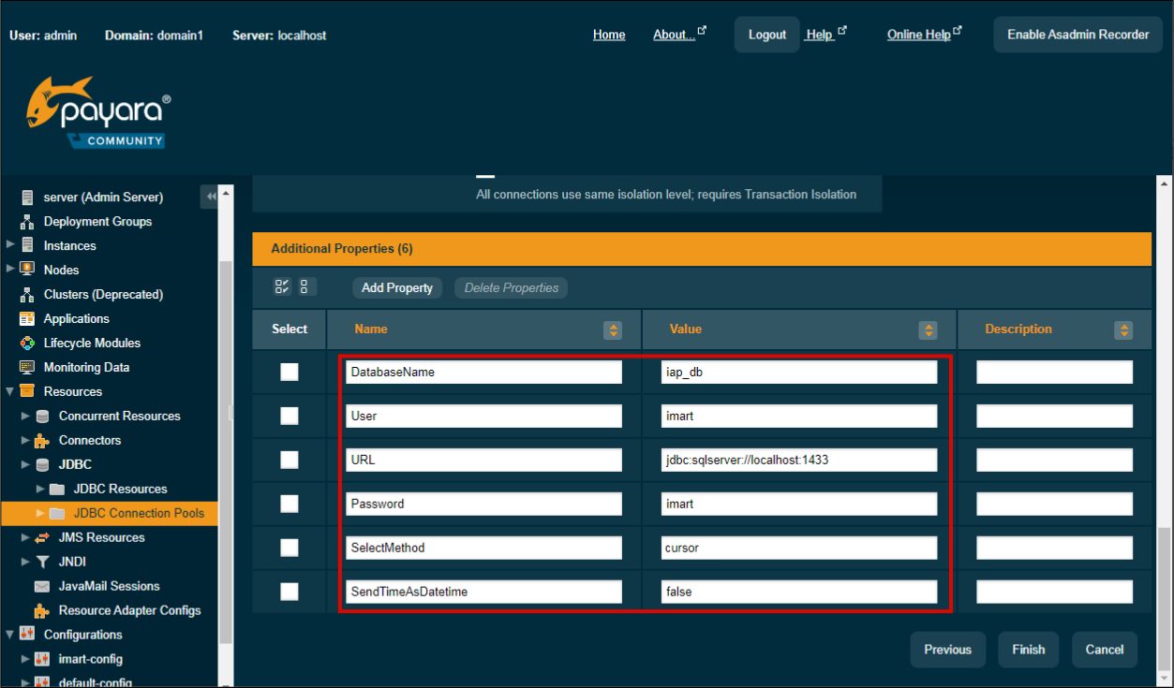Check the DatabaseName property checkbox

[x=290, y=373]
